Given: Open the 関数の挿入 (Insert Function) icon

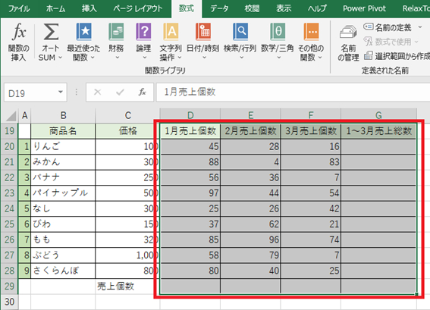Looking at the screenshot, I should point(19,32).
